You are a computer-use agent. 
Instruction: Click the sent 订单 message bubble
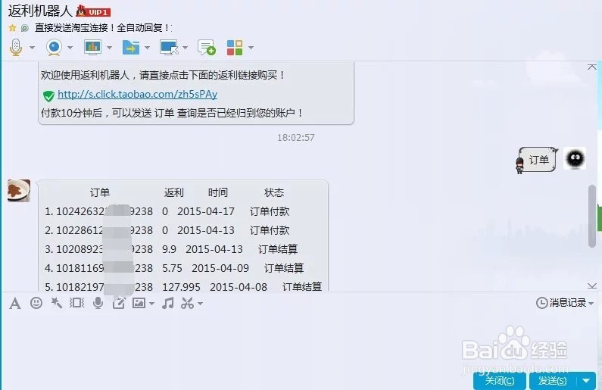coord(537,160)
